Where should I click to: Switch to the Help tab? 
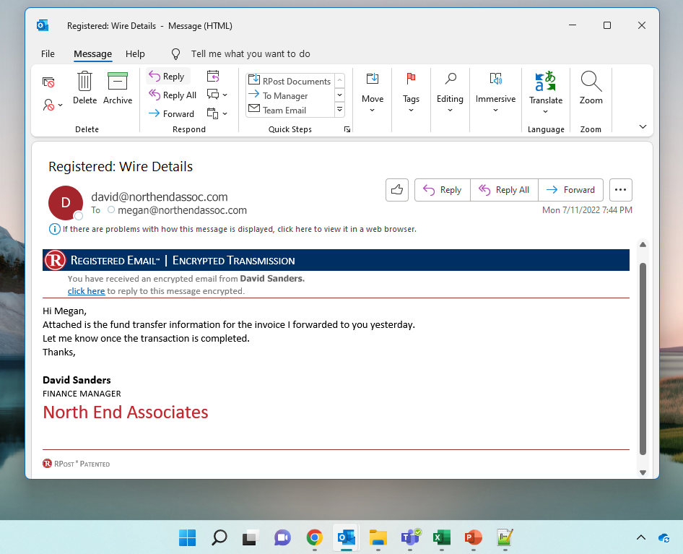(x=135, y=54)
